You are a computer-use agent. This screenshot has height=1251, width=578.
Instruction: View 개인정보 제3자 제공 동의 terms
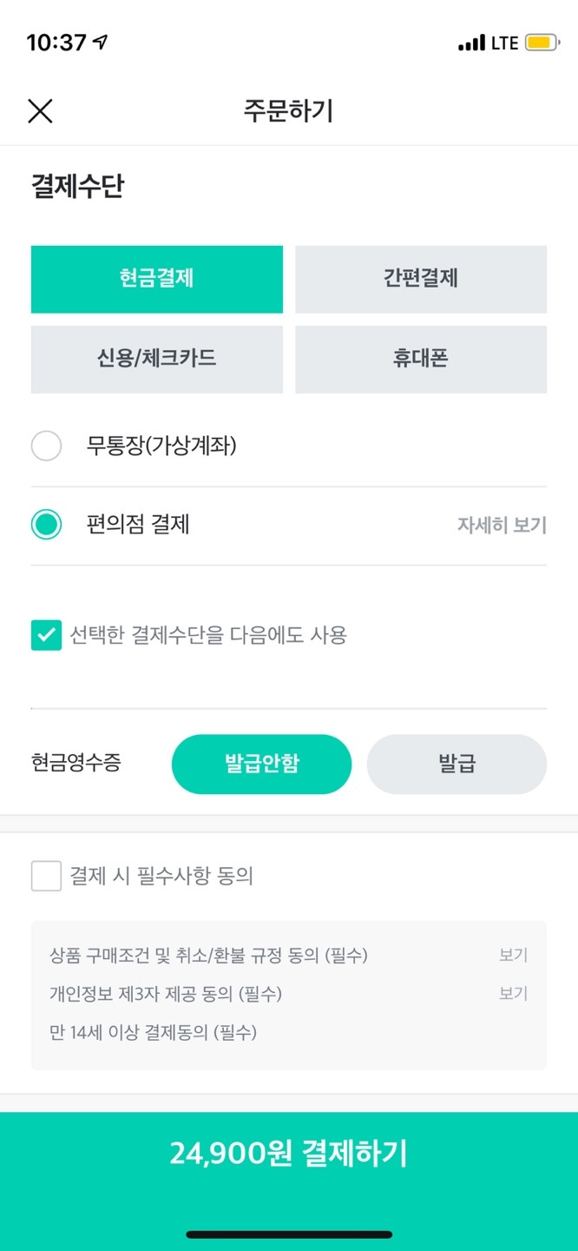(513, 993)
